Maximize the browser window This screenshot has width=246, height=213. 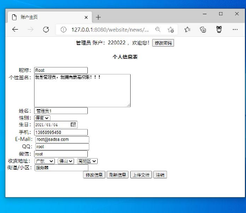(221, 14)
